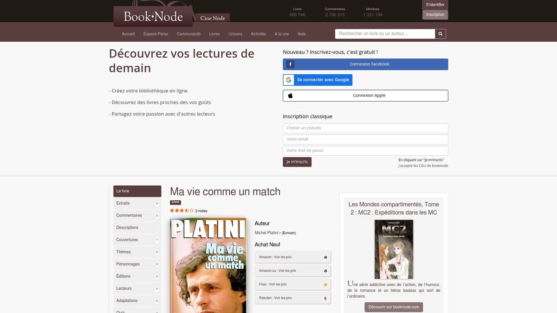Image resolution: width=557 pixels, height=313 pixels.
Task: Focus the book or author search field
Action: (x=385, y=34)
